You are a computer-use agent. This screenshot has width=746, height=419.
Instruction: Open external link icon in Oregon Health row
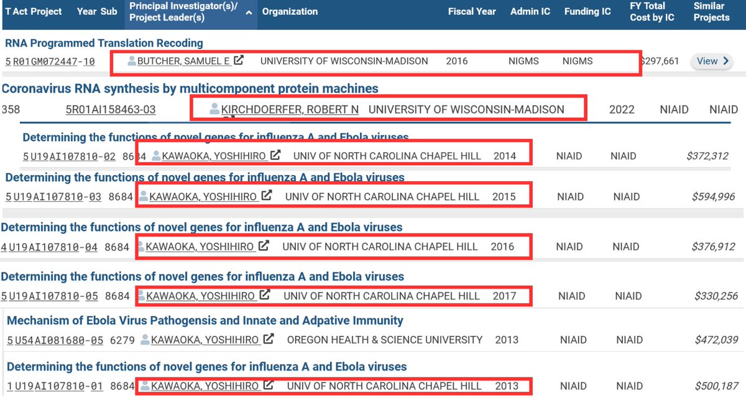(x=269, y=340)
